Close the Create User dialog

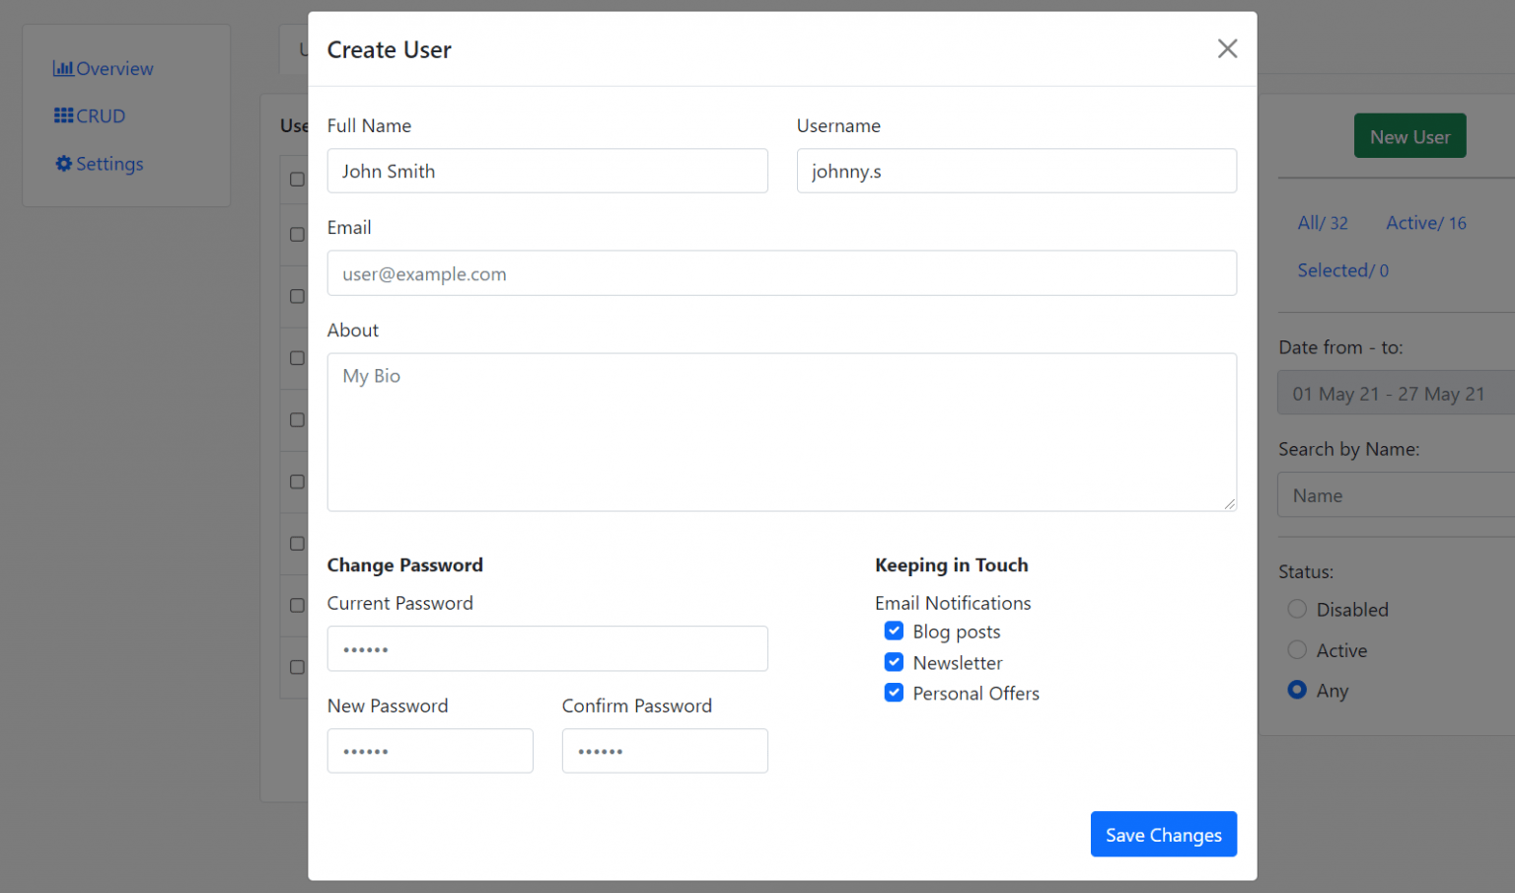[1227, 48]
